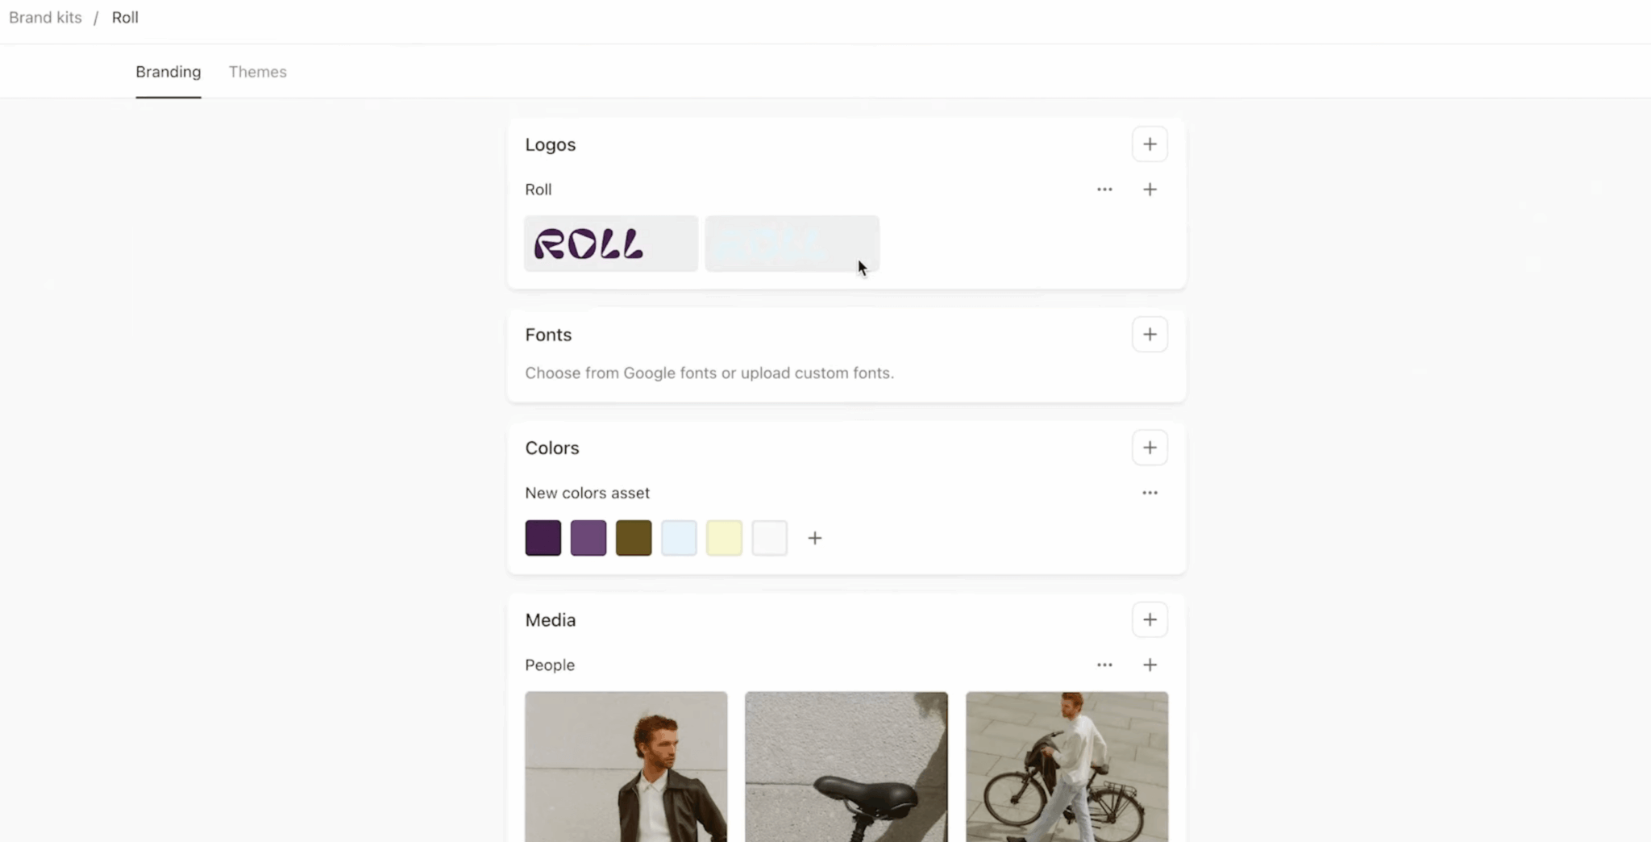Select the Branding tab

168,72
